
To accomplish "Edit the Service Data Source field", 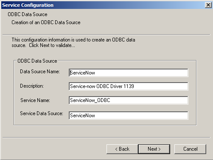I will 129,116.
